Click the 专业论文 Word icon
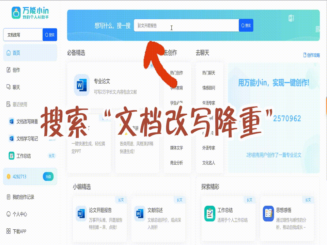This screenshot has width=327, height=245. coord(81,84)
